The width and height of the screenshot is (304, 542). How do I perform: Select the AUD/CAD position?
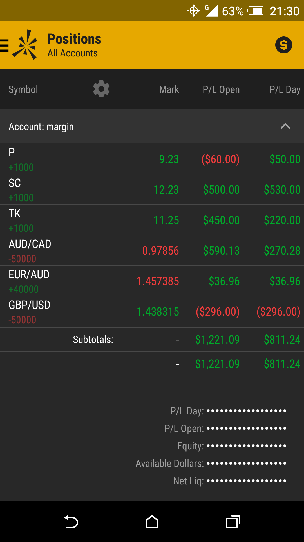tap(152, 250)
